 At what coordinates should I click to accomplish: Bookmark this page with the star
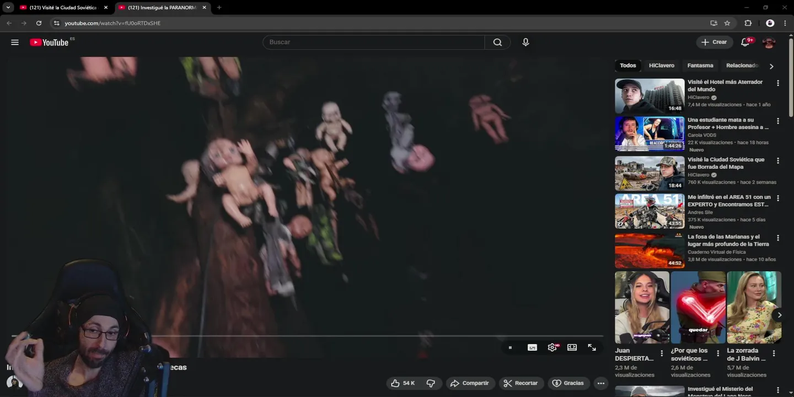pos(727,23)
